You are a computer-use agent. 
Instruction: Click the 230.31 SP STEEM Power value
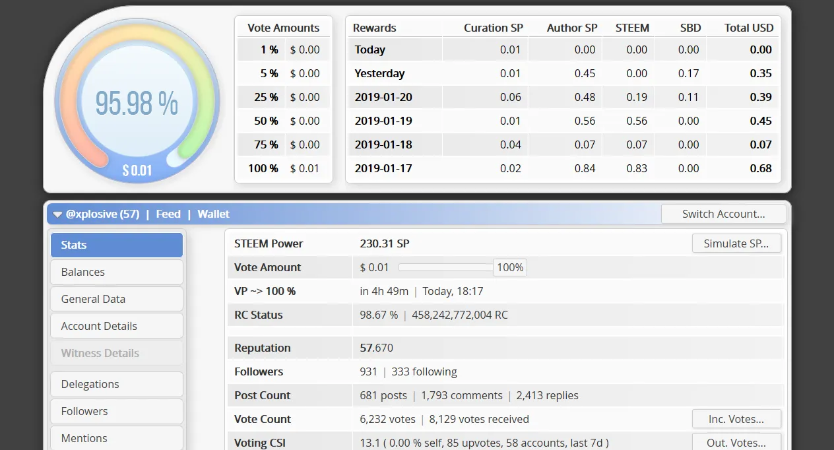click(x=385, y=243)
